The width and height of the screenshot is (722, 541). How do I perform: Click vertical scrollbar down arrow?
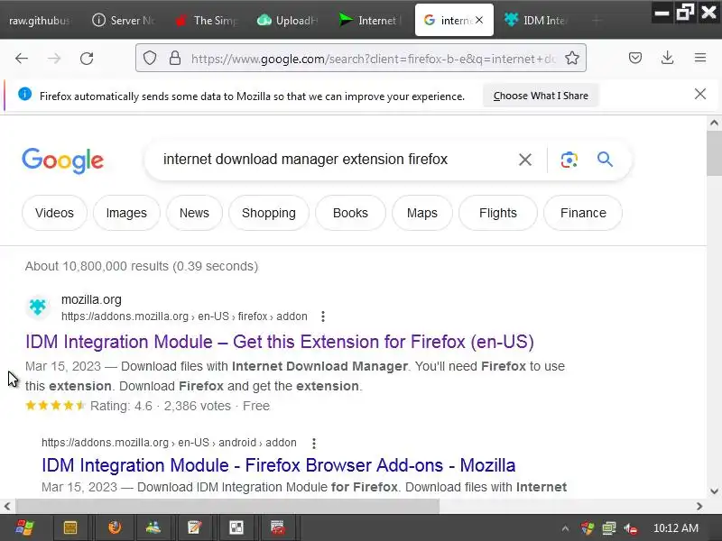pos(714,491)
